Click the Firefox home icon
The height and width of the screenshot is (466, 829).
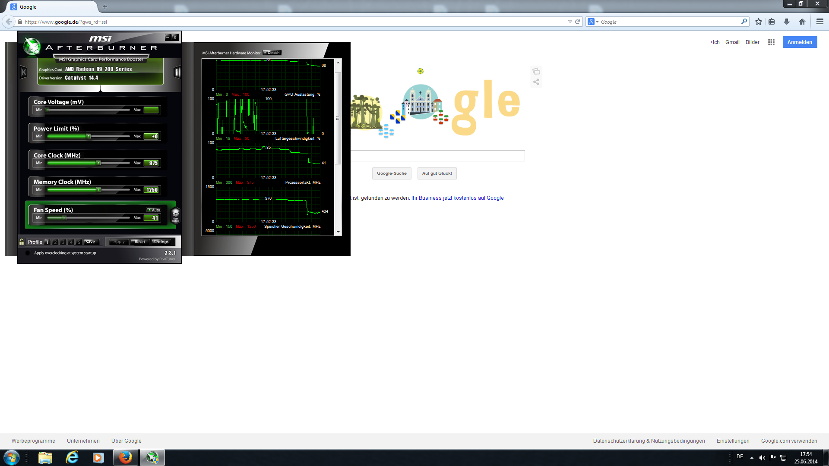coord(802,22)
